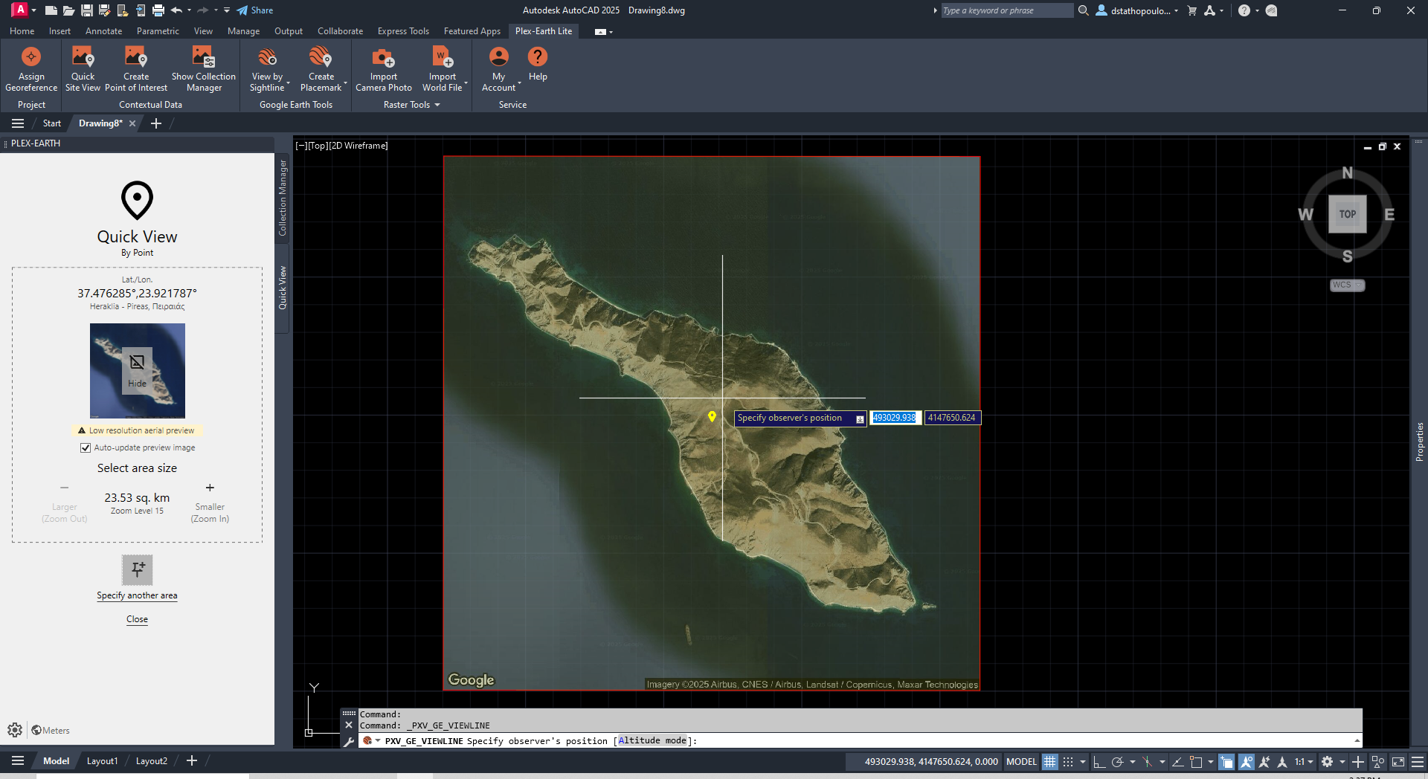The height and width of the screenshot is (779, 1428).
Task: Save the drawing with Save icon
Action: [86, 10]
